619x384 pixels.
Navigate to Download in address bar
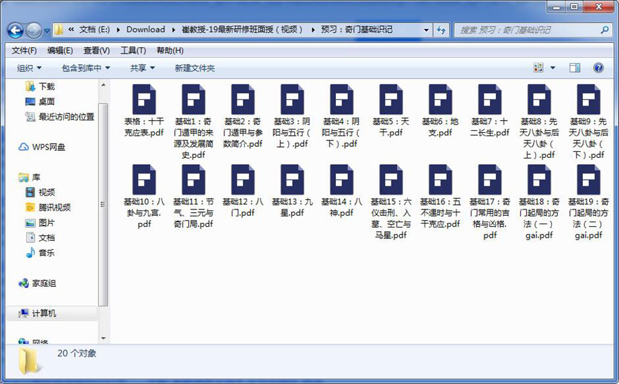point(146,30)
